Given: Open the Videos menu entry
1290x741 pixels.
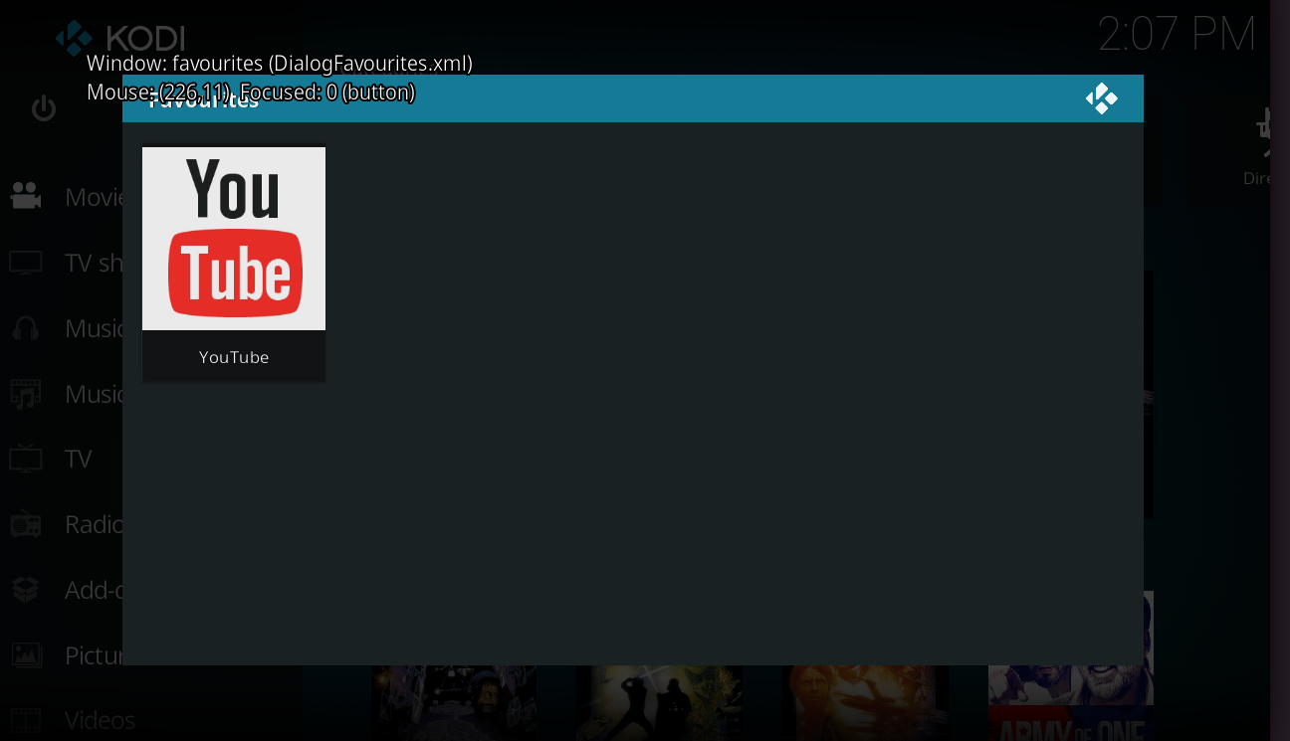Looking at the screenshot, I should 100,720.
